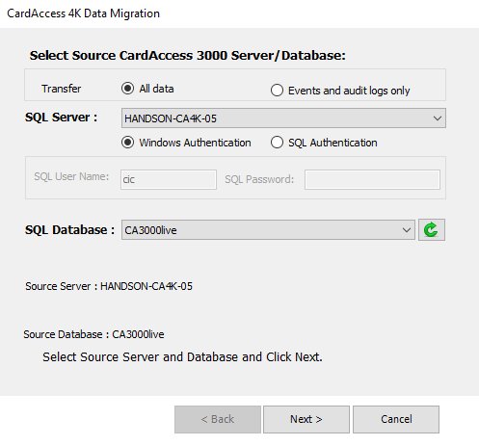Screen dimensions: 479x446
Task: Click the Select Source Server instruction text
Action: (x=182, y=357)
